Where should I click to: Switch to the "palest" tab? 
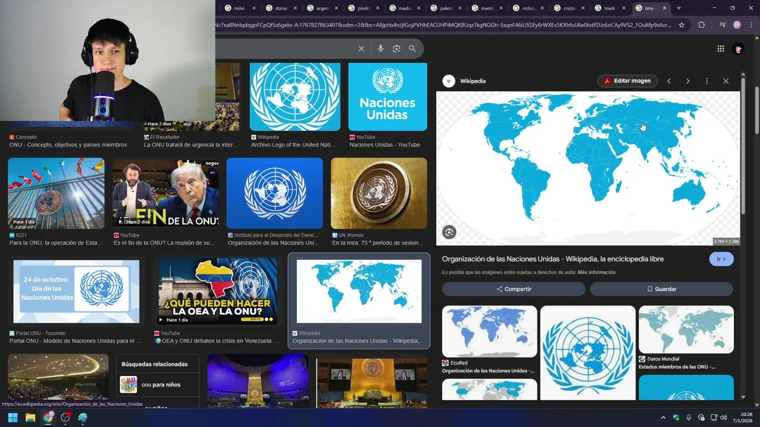(446, 8)
